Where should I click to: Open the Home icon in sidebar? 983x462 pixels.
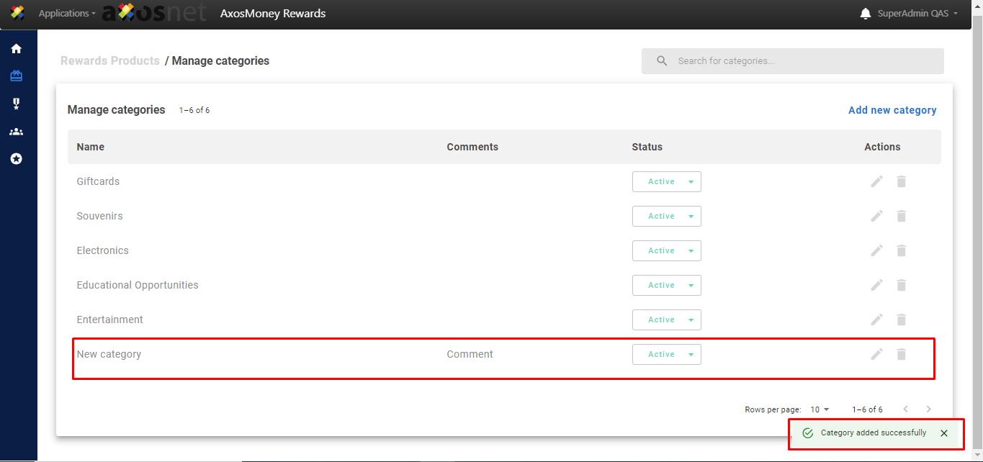point(16,49)
